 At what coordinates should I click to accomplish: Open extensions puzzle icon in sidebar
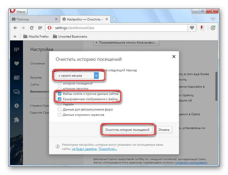(x=17, y=120)
